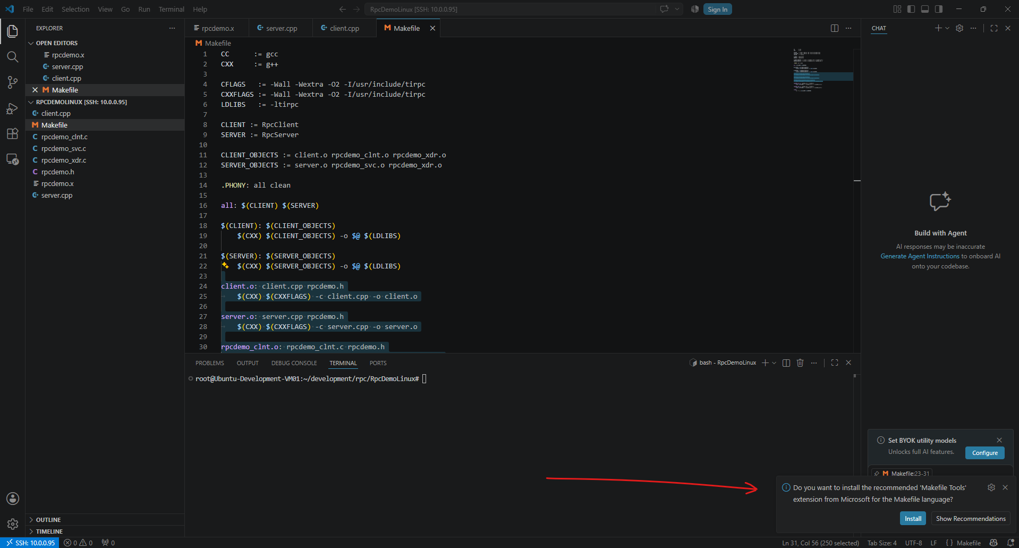Close the Set BYOK utility models notice
Screen dimensions: 1019x548
point(999,440)
